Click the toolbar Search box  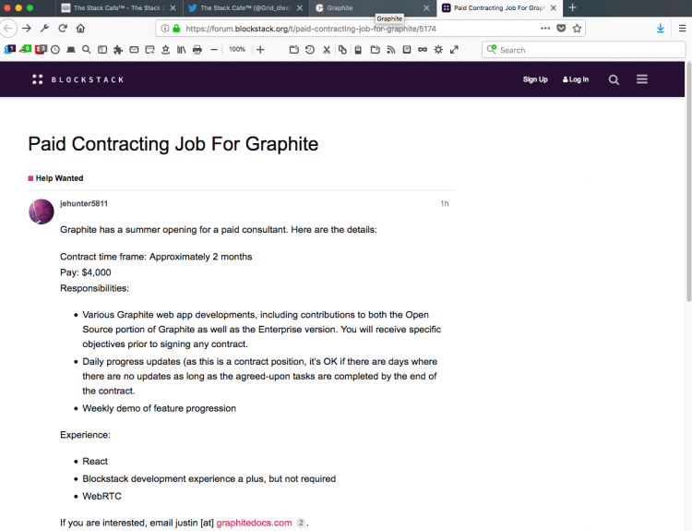[583, 50]
